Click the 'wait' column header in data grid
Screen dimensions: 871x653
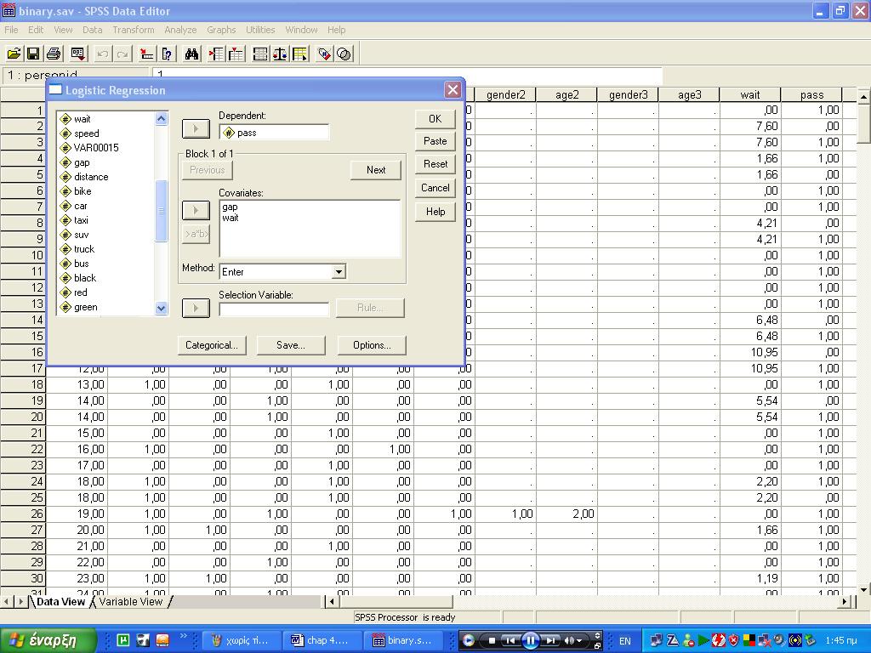750,95
